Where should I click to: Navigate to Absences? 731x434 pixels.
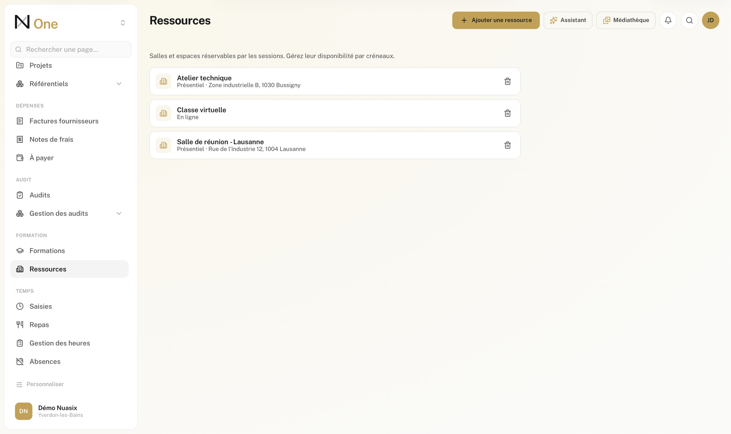(x=69, y=361)
